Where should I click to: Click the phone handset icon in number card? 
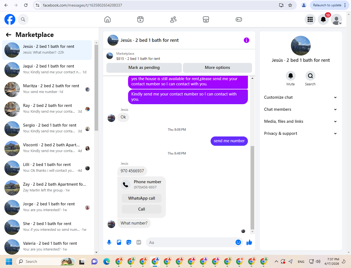tap(126, 185)
